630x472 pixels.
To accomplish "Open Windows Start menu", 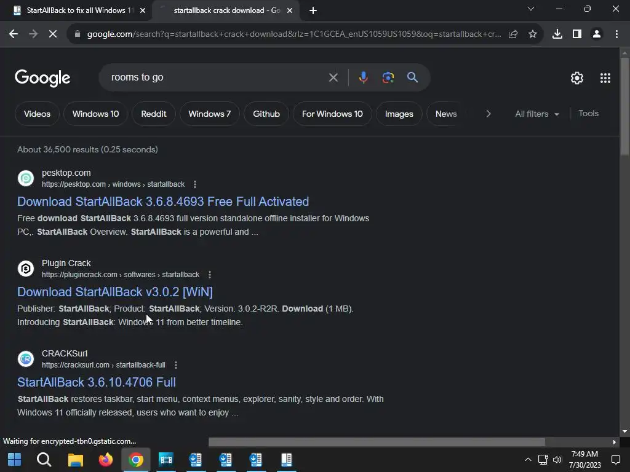I will click(x=15, y=460).
